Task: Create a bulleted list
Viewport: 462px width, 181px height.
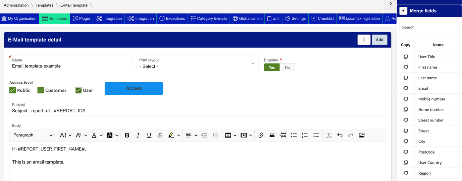Action: [294, 135]
